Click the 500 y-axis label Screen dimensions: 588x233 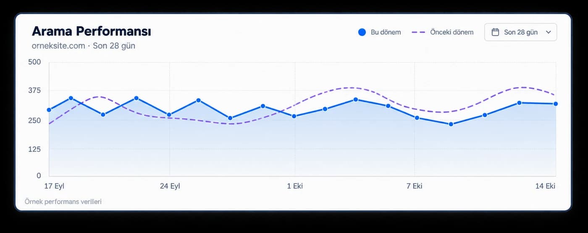click(34, 62)
